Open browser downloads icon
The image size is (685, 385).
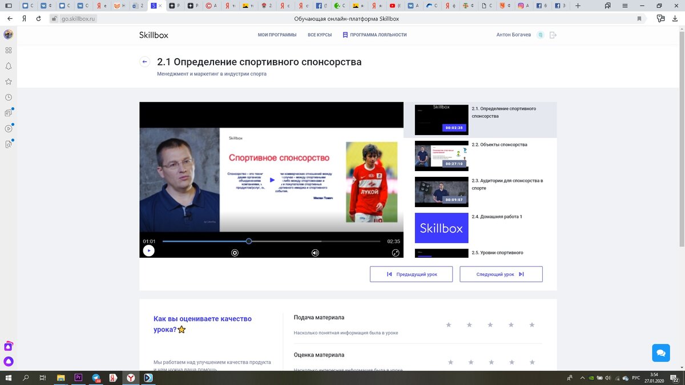(x=675, y=18)
